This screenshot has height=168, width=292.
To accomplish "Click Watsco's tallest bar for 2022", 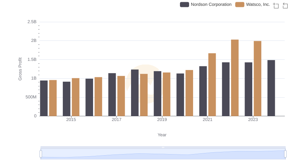I will pos(235,78).
